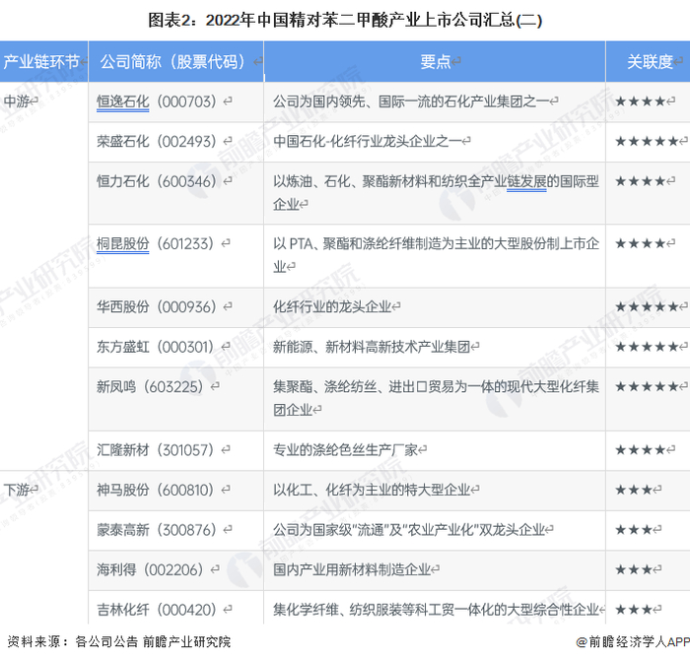Click star rating in 汇隆新材 row
690x662 pixels.
pyautogui.click(x=641, y=450)
